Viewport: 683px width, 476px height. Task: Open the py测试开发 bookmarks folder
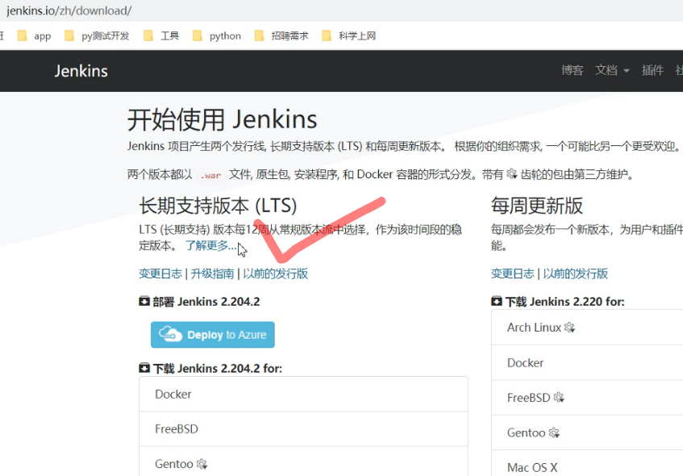(x=97, y=35)
